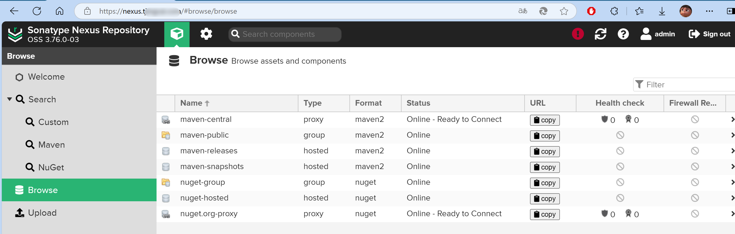Select Browse in the sidebar
This screenshot has height=234, width=735.
point(79,190)
